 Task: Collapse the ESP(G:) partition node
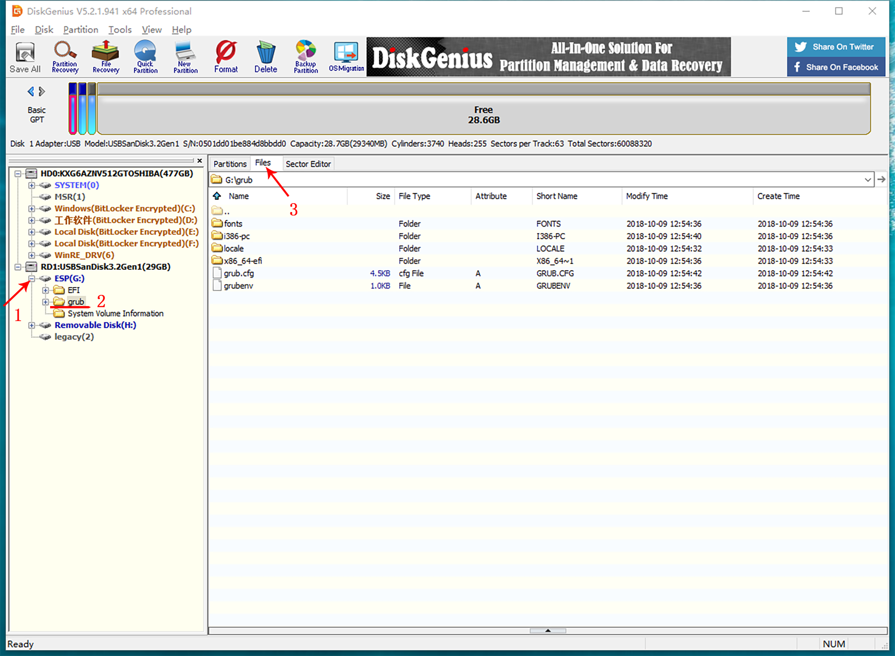pyautogui.click(x=31, y=278)
